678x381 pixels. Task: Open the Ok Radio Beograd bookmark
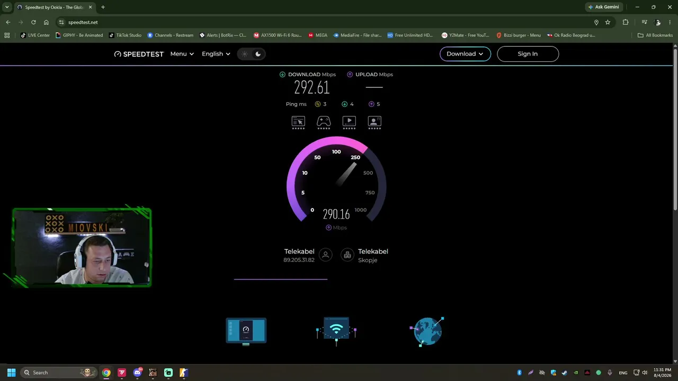[571, 35]
